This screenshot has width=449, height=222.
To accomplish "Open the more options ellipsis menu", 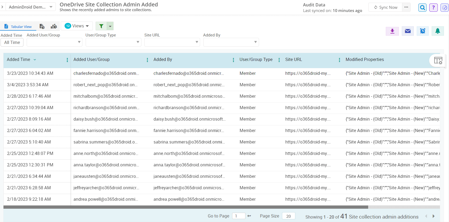I will [406, 7].
